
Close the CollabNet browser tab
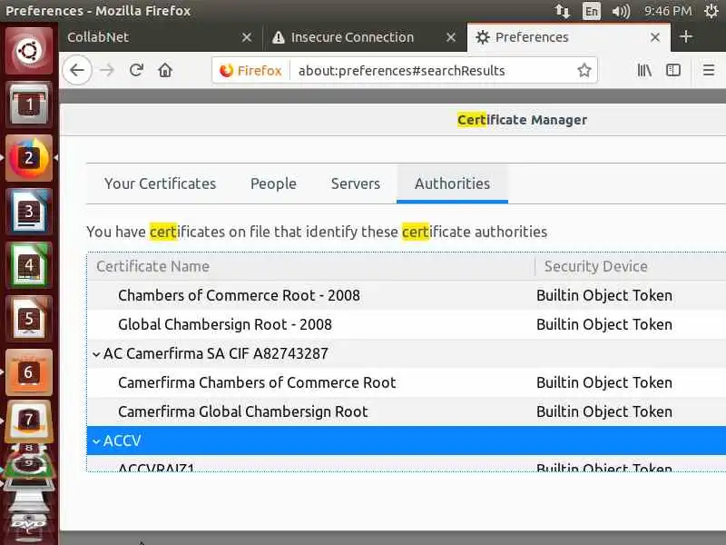247,37
